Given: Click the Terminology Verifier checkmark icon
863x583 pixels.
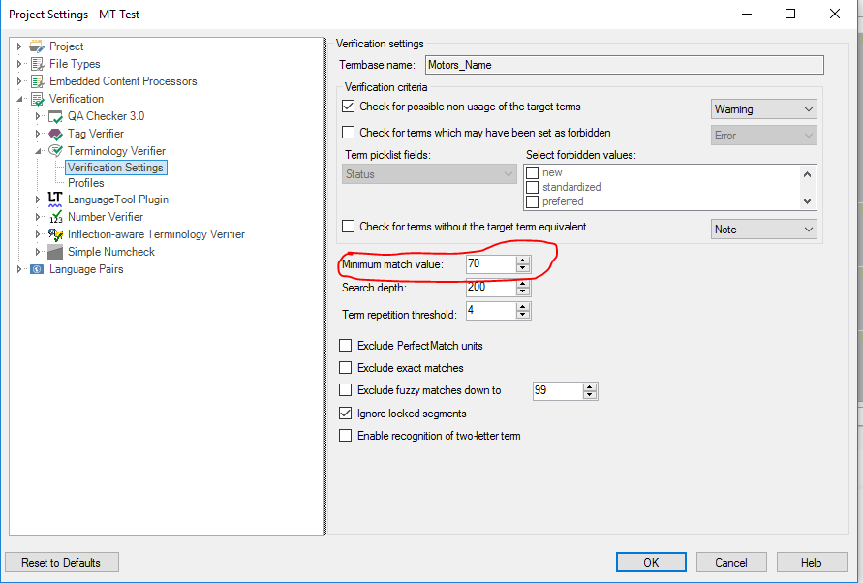Looking at the screenshot, I should point(55,151).
